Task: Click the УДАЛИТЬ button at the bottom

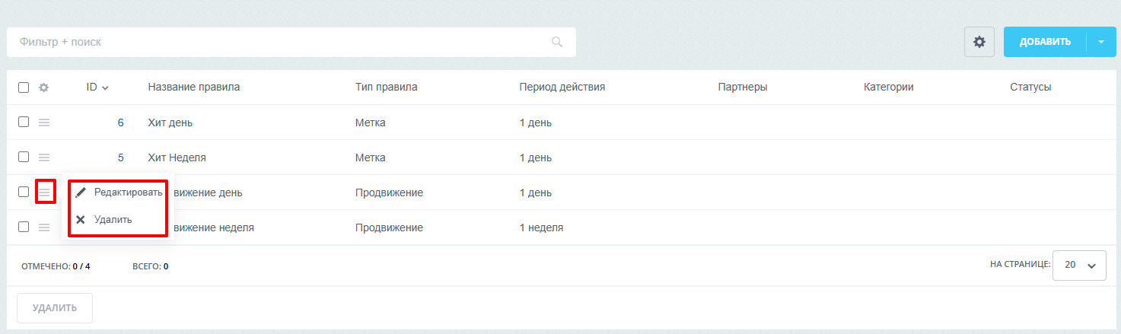Action: tap(55, 308)
